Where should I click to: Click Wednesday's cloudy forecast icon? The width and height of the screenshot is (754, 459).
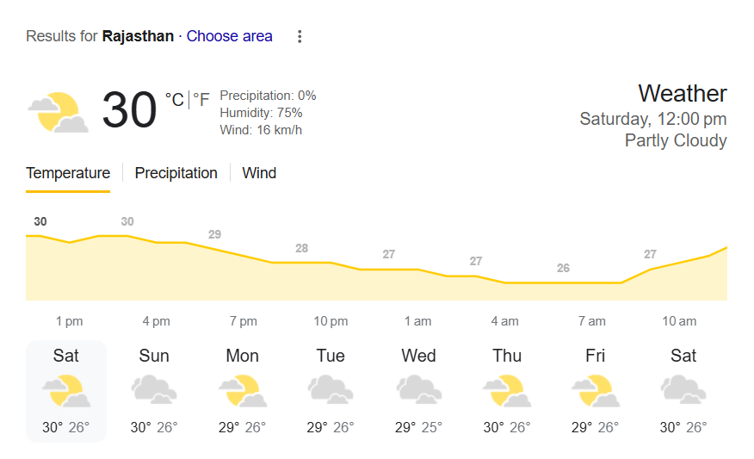418,390
